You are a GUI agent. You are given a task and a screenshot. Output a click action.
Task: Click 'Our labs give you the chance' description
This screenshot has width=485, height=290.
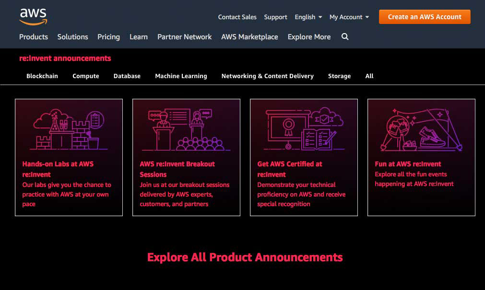67,194
